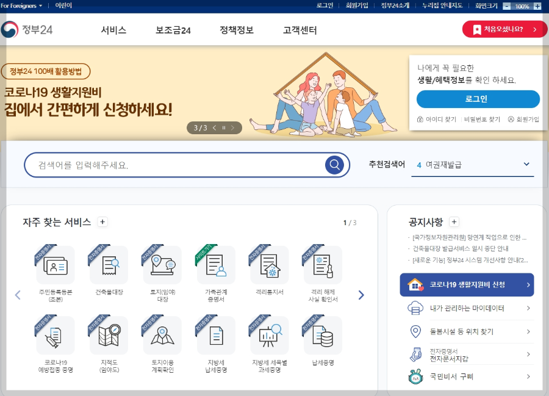Click the family illustration banner image
Viewport: 549px width, 396px height.
323,94
